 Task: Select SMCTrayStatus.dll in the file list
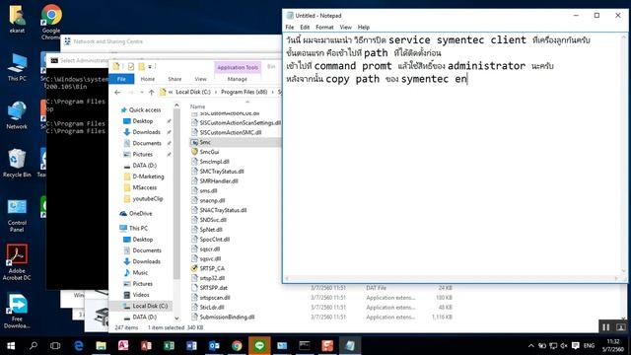tap(221, 171)
